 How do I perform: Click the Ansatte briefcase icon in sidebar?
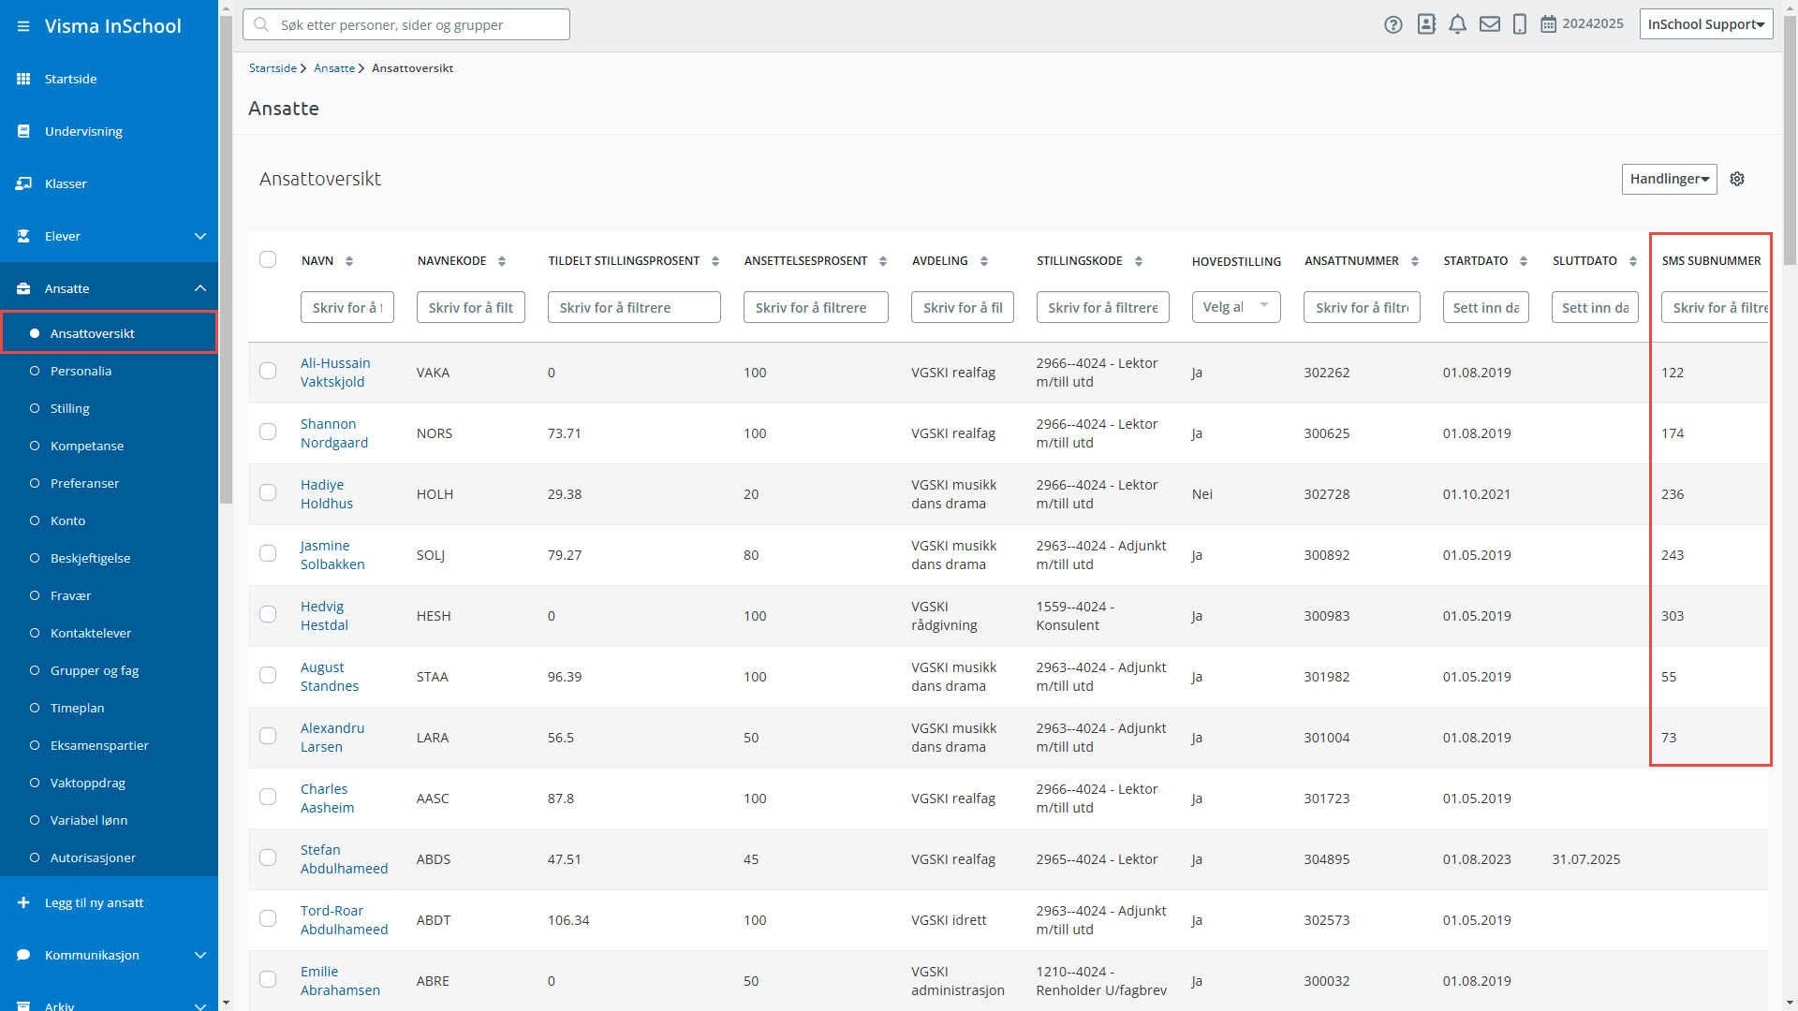[x=23, y=288]
